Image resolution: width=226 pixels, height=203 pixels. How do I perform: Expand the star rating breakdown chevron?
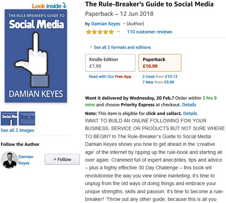pyautogui.click(x=118, y=32)
